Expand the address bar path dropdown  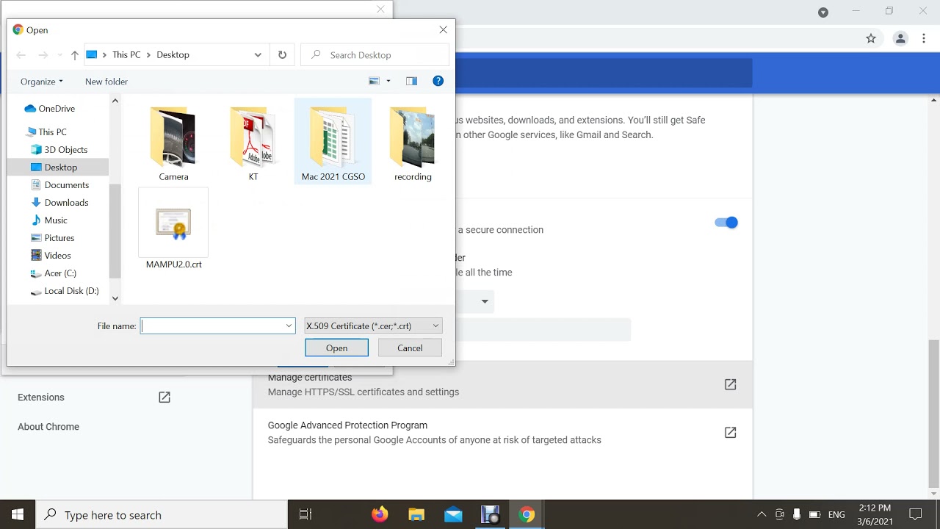coord(258,55)
